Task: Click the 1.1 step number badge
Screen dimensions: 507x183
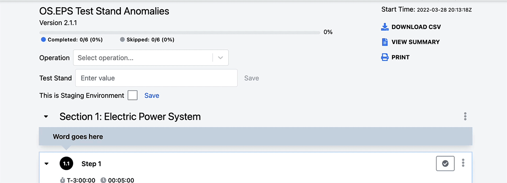Action: [66, 164]
